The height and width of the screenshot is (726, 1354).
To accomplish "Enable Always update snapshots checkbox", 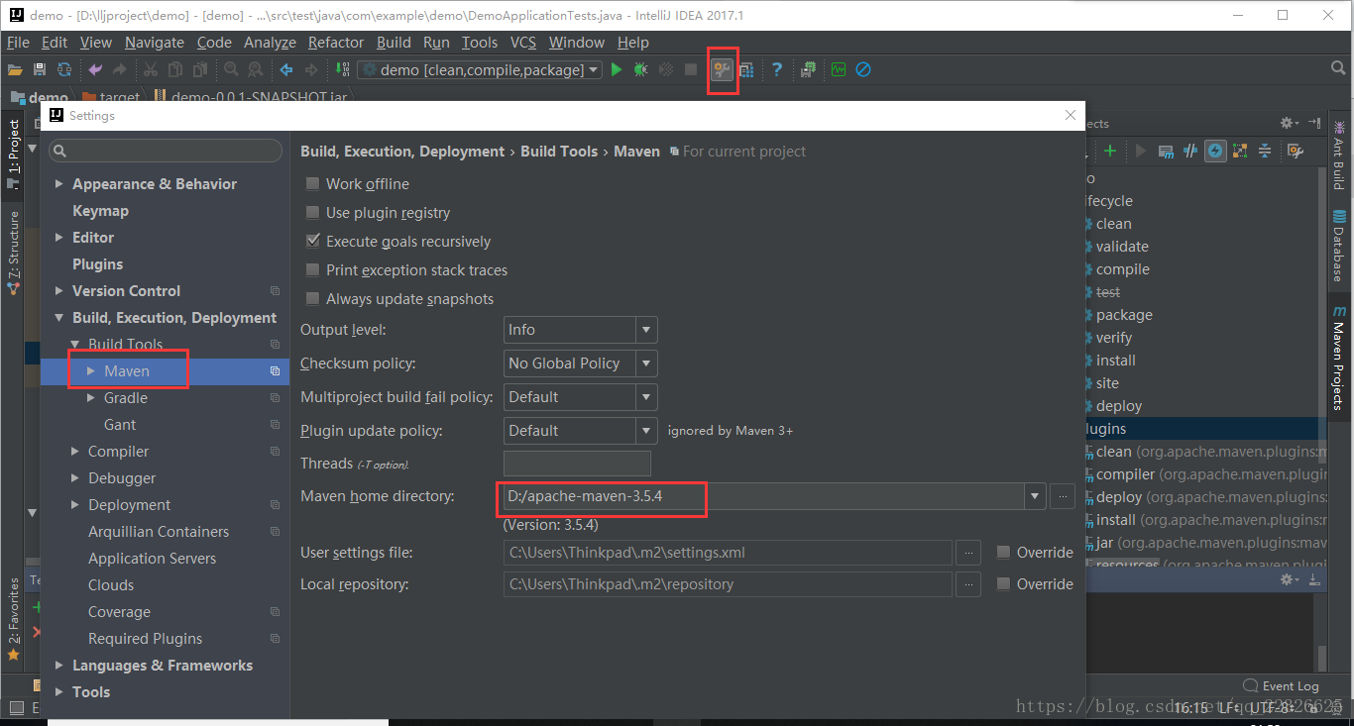I will pyautogui.click(x=313, y=298).
